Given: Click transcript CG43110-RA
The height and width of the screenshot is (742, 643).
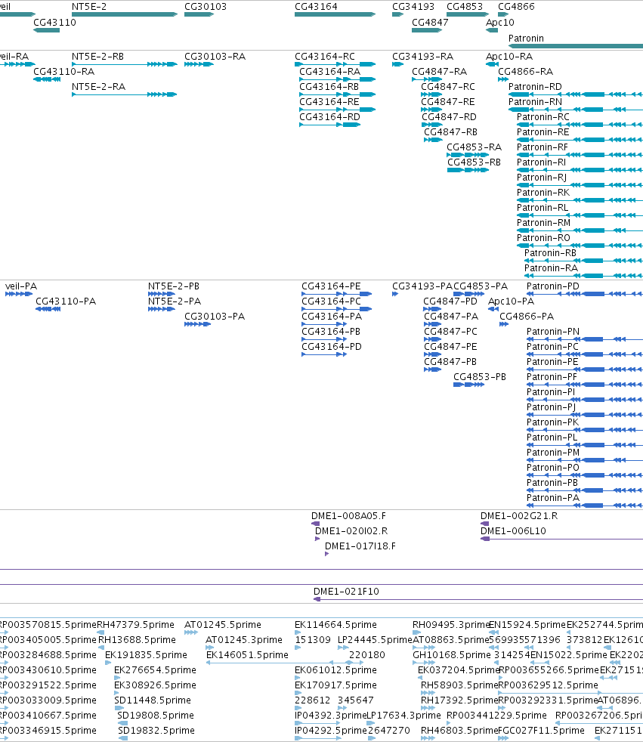Looking at the screenshot, I should tap(46, 79).
